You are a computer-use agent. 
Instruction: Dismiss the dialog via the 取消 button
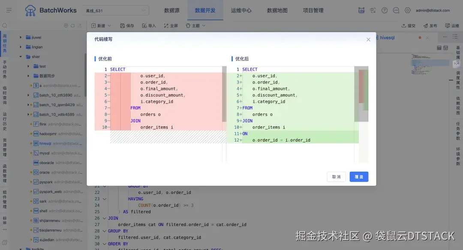tap(336, 176)
